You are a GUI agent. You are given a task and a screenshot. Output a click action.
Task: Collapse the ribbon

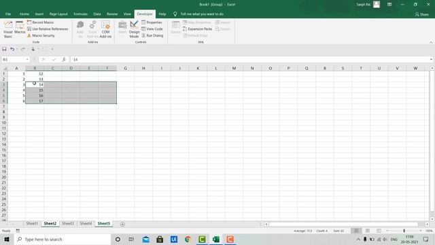(x=431, y=42)
